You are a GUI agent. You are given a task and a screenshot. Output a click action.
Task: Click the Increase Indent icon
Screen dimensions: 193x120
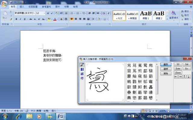coord(93,13)
